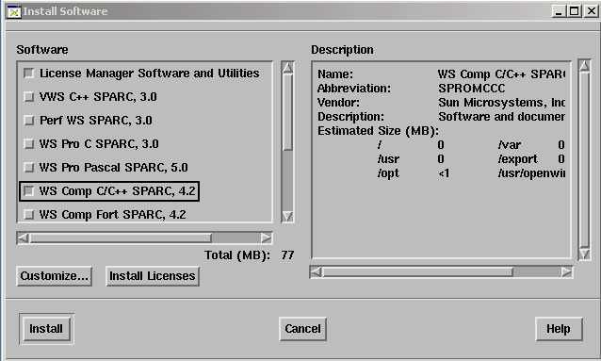The width and height of the screenshot is (601, 361).
Task: Tick the WS Pro C SPARC, 3.0 checkbox
Action: pos(29,144)
